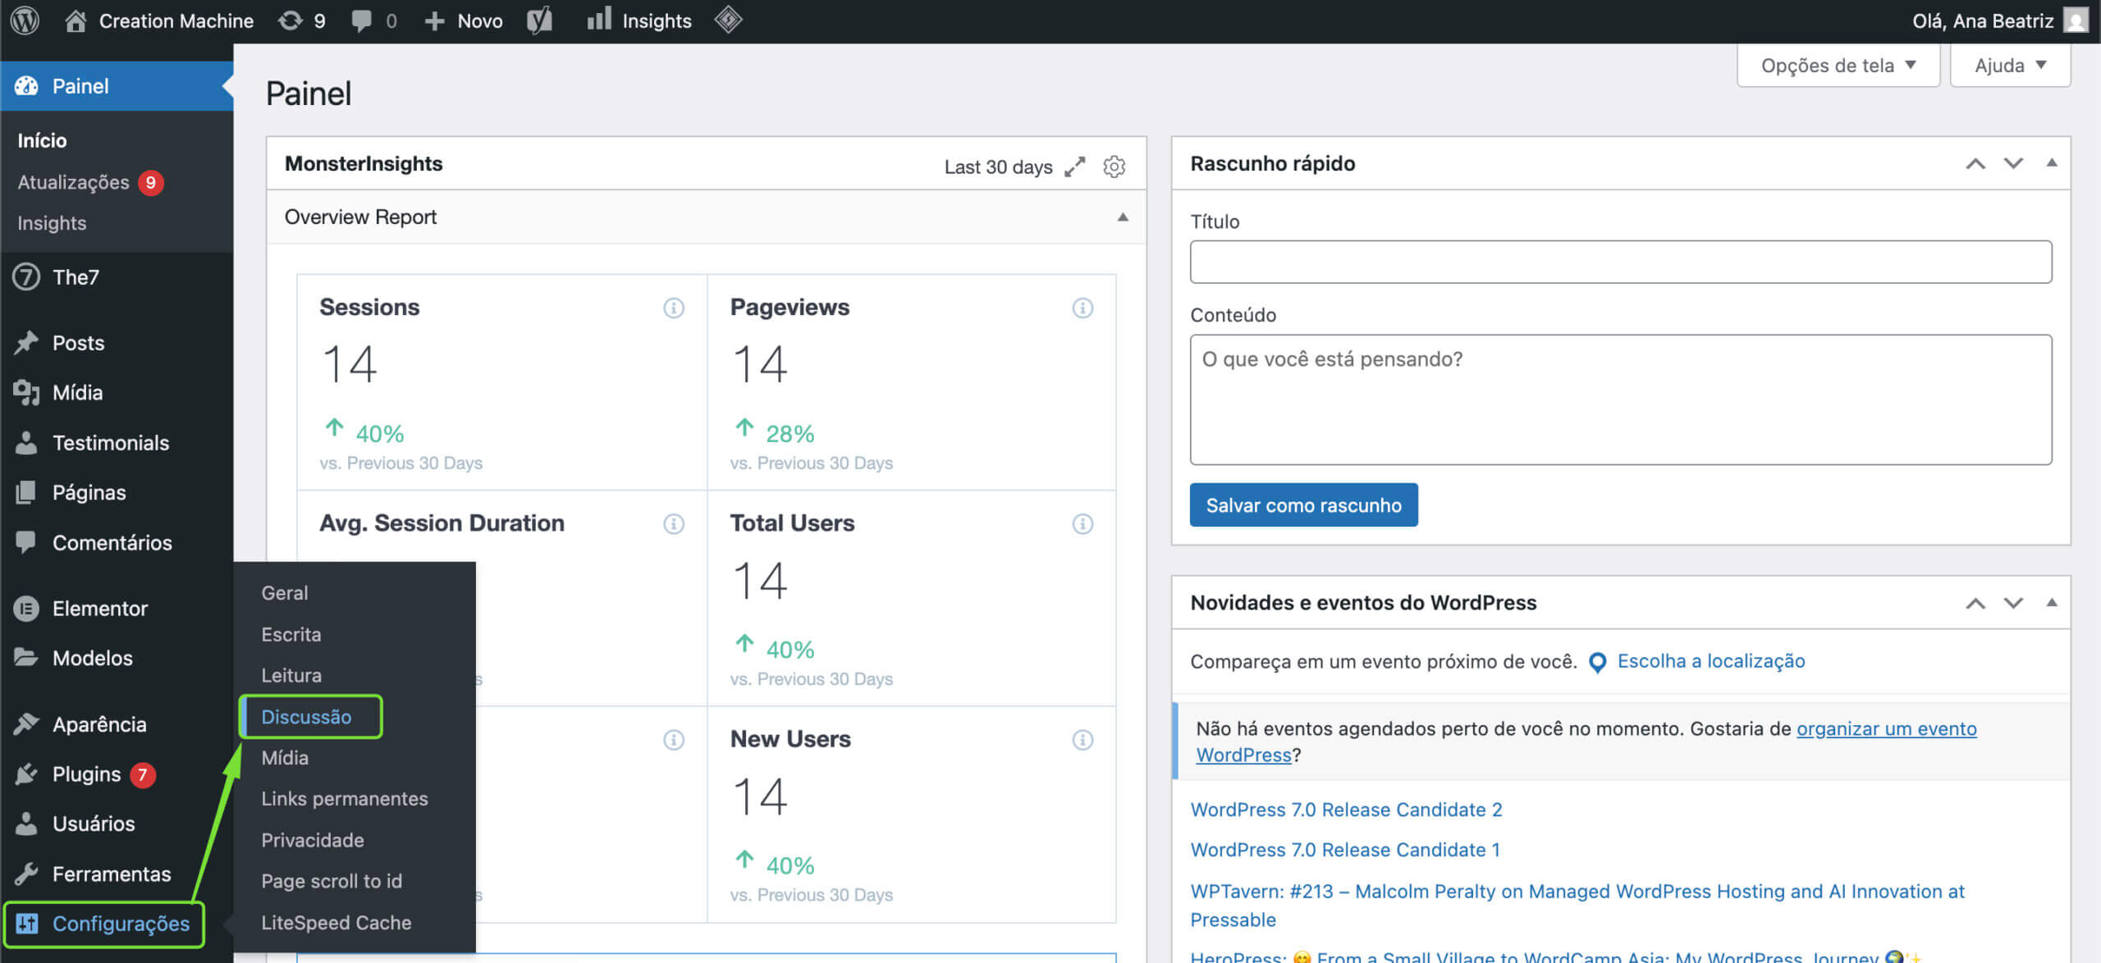Viewport: 2101px width, 963px height.
Task: Open Links permanentes submenu item
Action: (x=345, y=799)
